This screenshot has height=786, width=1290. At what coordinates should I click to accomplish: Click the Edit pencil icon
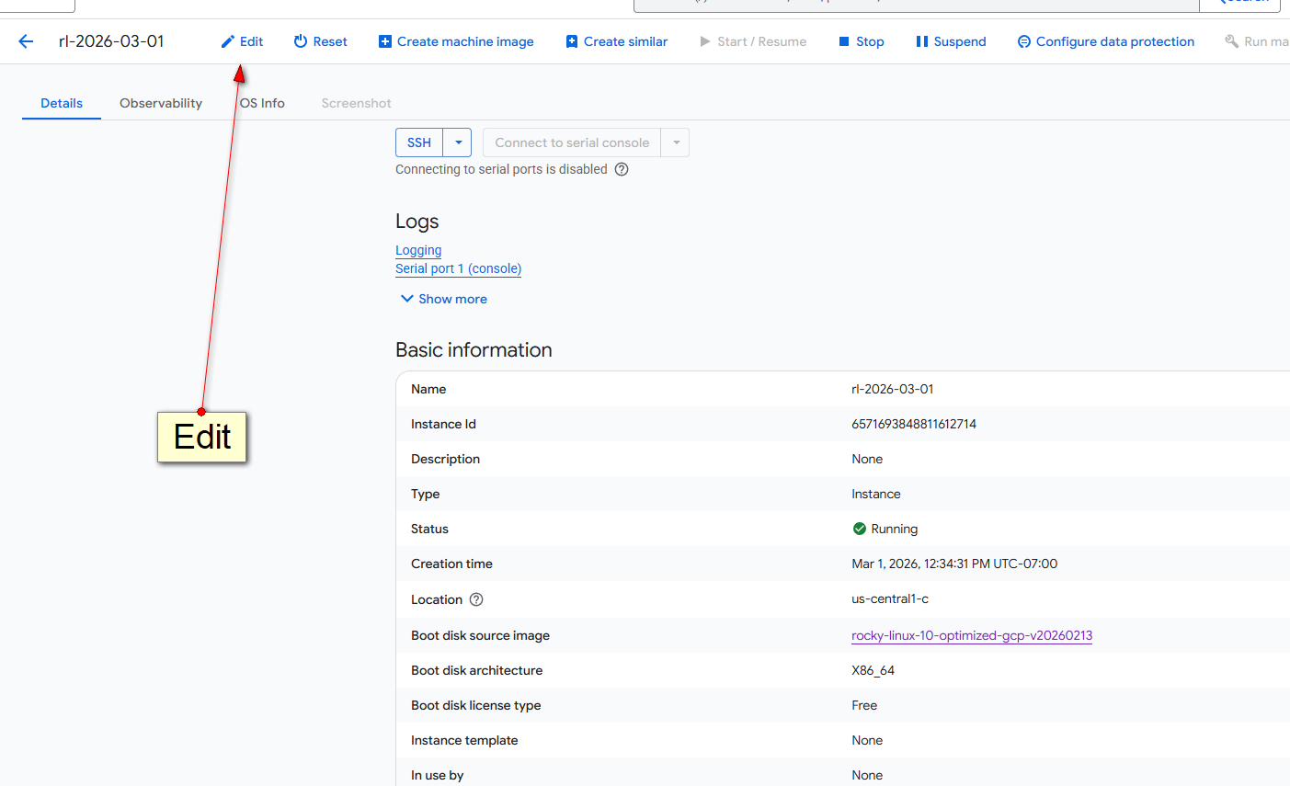click(228, 41)
